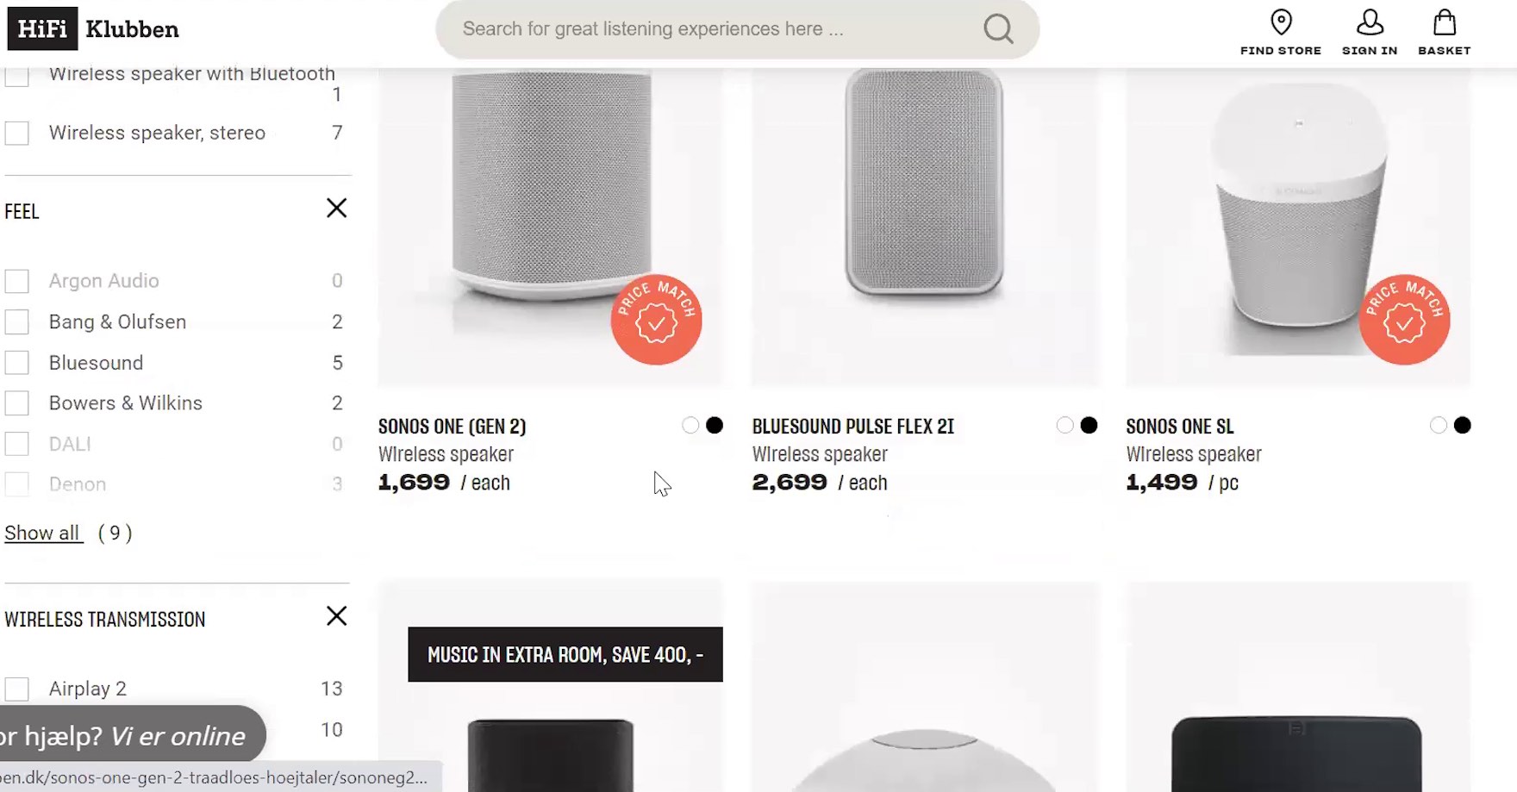This screenshot has width=1517, height=792.
Task: Open the Find Store locator
Action: pyautogui.click(x=1280, y=33)
